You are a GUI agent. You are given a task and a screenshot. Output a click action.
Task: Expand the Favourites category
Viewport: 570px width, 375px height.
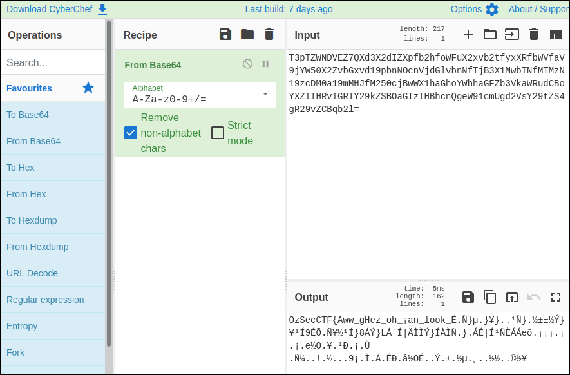(53, 88)
